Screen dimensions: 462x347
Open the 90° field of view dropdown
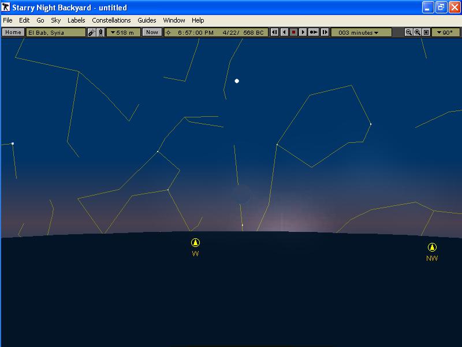point(445,32)
